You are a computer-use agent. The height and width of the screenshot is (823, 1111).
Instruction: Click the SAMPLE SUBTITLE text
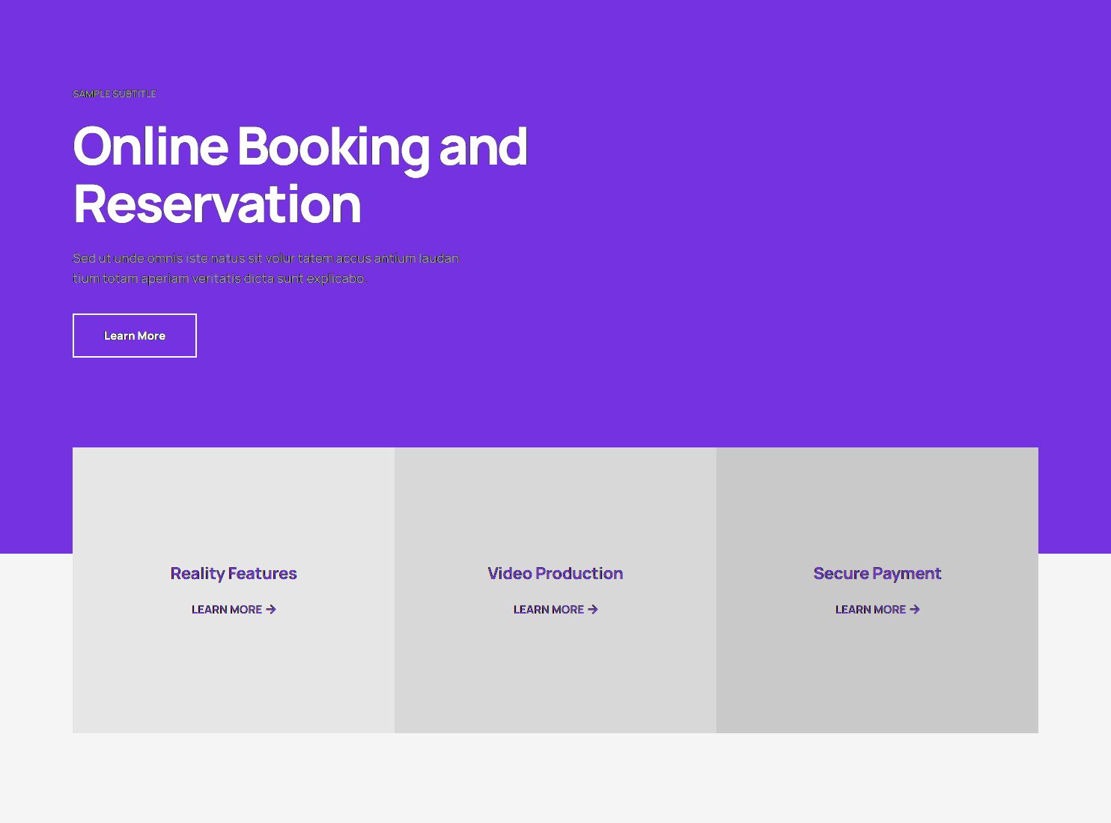(115, 94)
